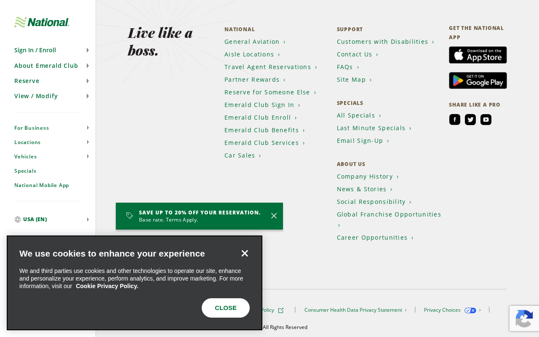This screenshot has height=337, width=539.
Task: Open the Twitter social icon
Action: (470, 120)
